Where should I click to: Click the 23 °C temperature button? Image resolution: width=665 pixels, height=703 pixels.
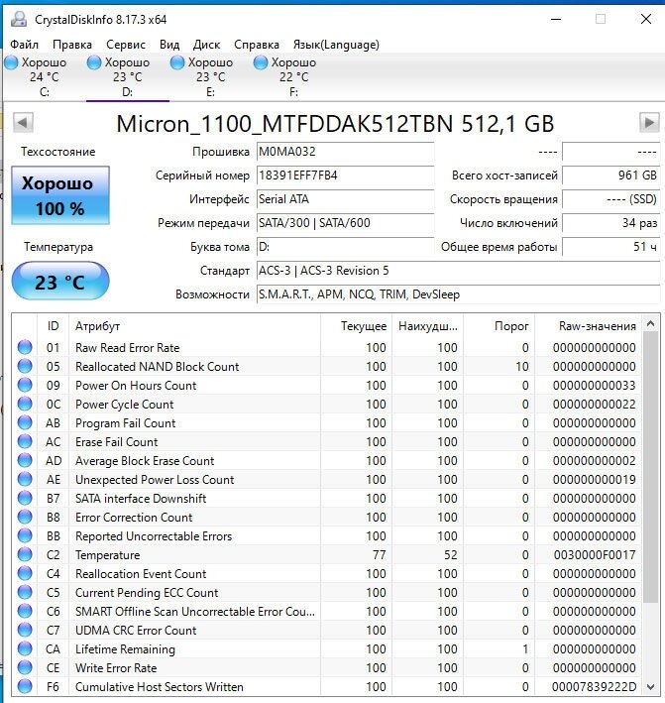point(60,281)
